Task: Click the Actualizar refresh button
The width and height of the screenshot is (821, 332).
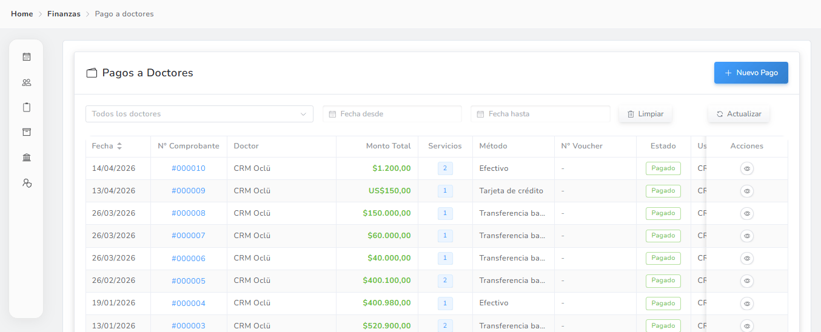Action: [739, 114]
